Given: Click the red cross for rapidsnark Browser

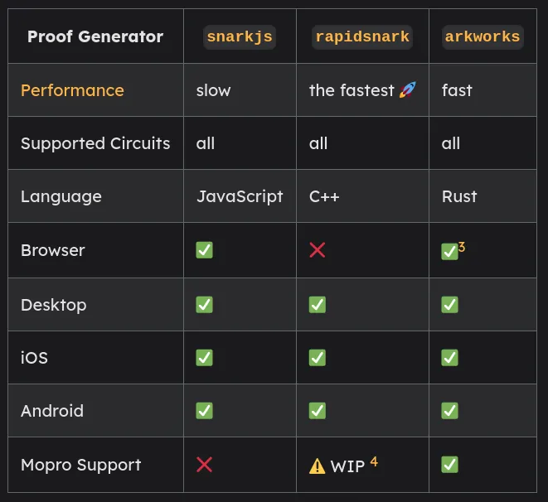Looking at the screenshot, I should (x=318, y=250).
